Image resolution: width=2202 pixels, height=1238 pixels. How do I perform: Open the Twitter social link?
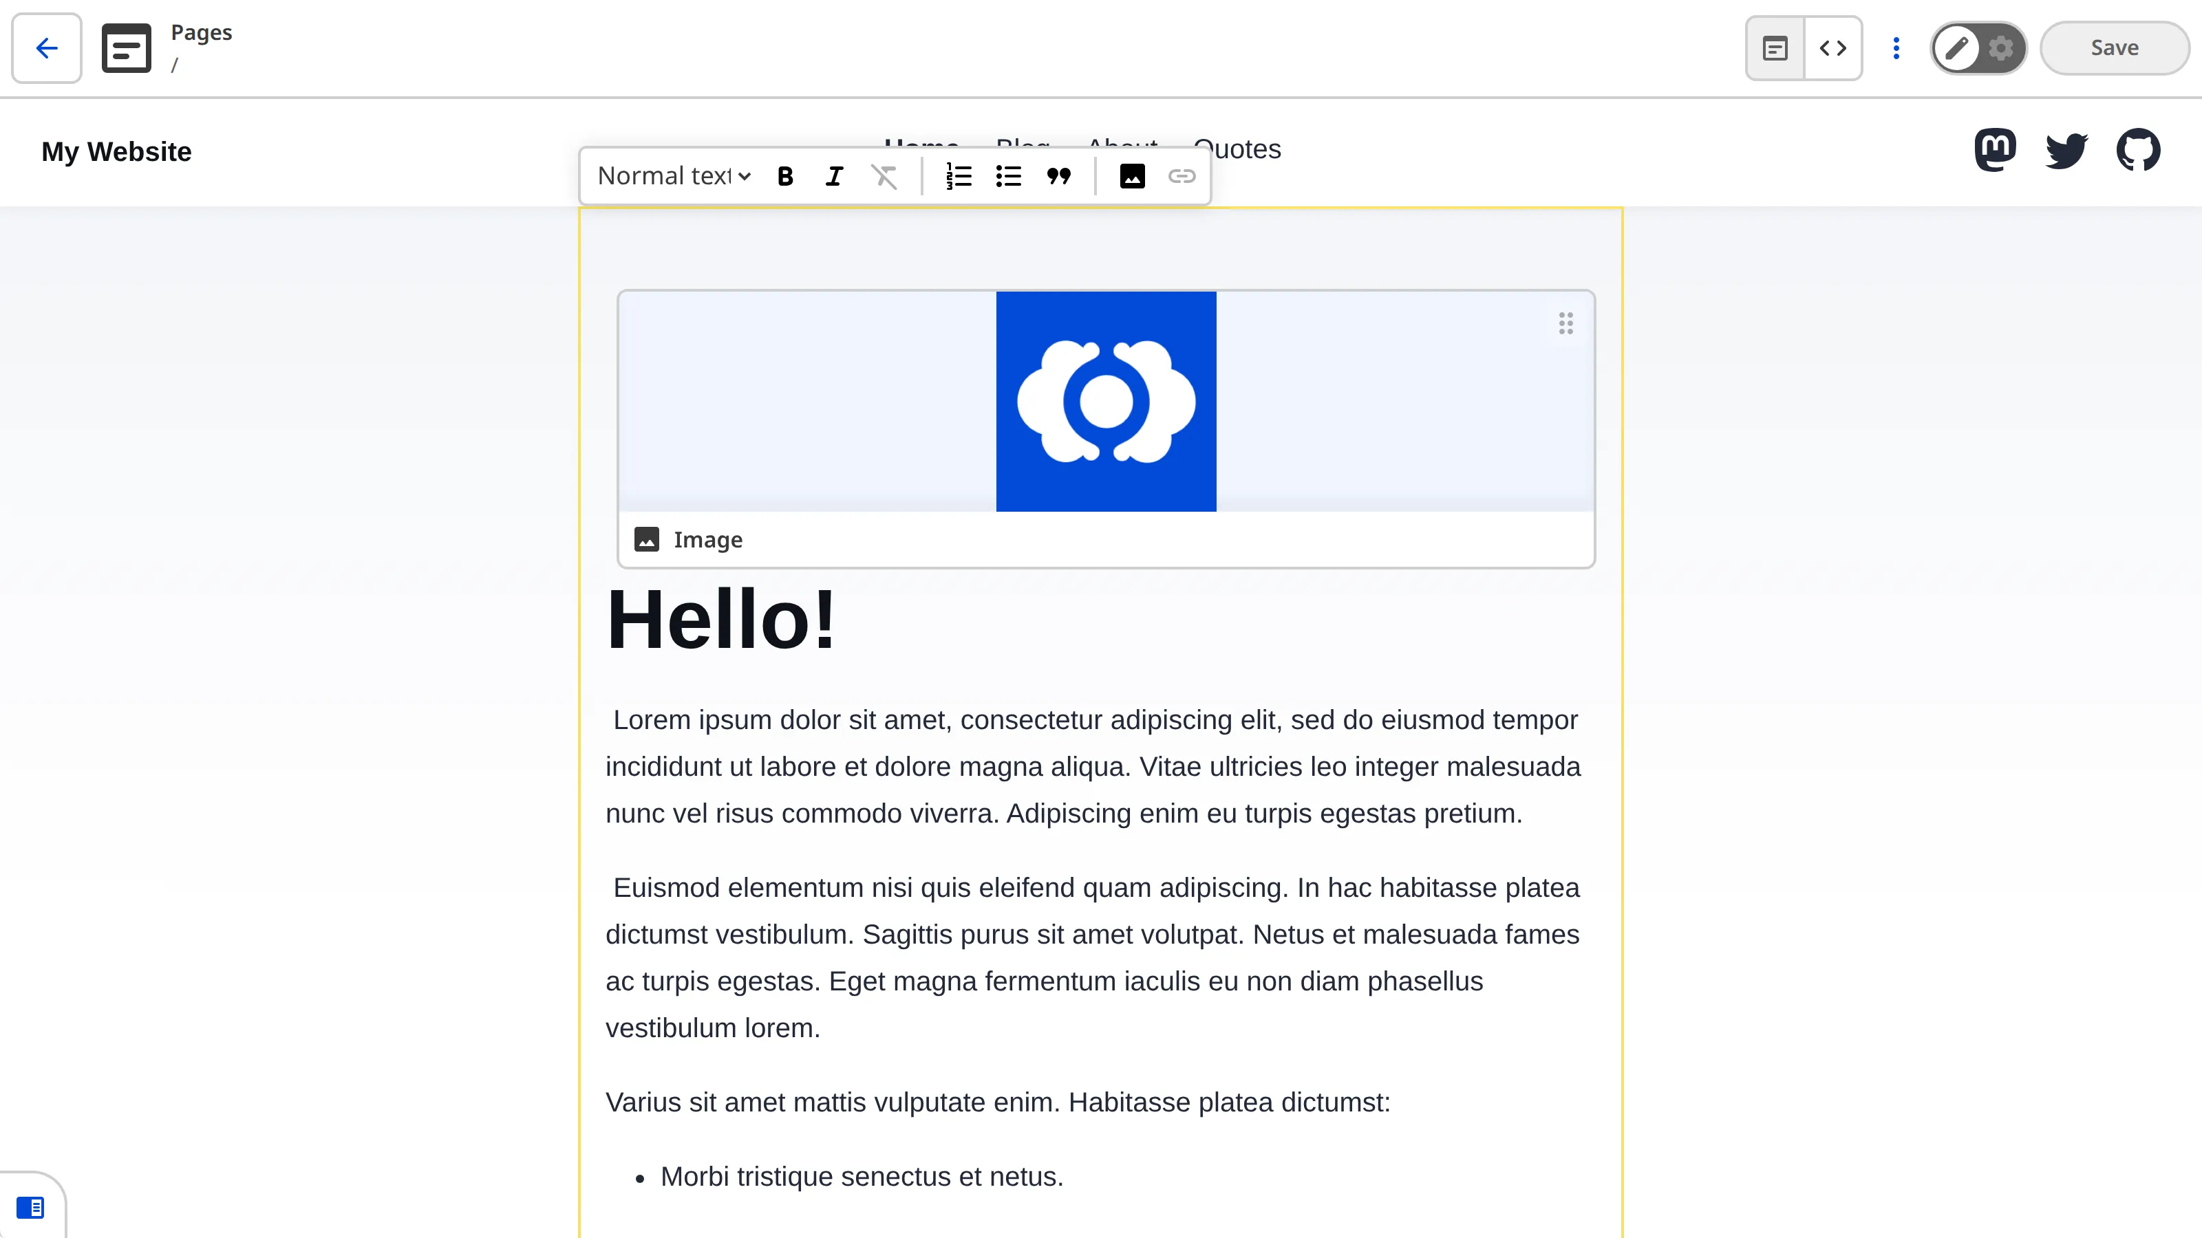pos(2067,151)
